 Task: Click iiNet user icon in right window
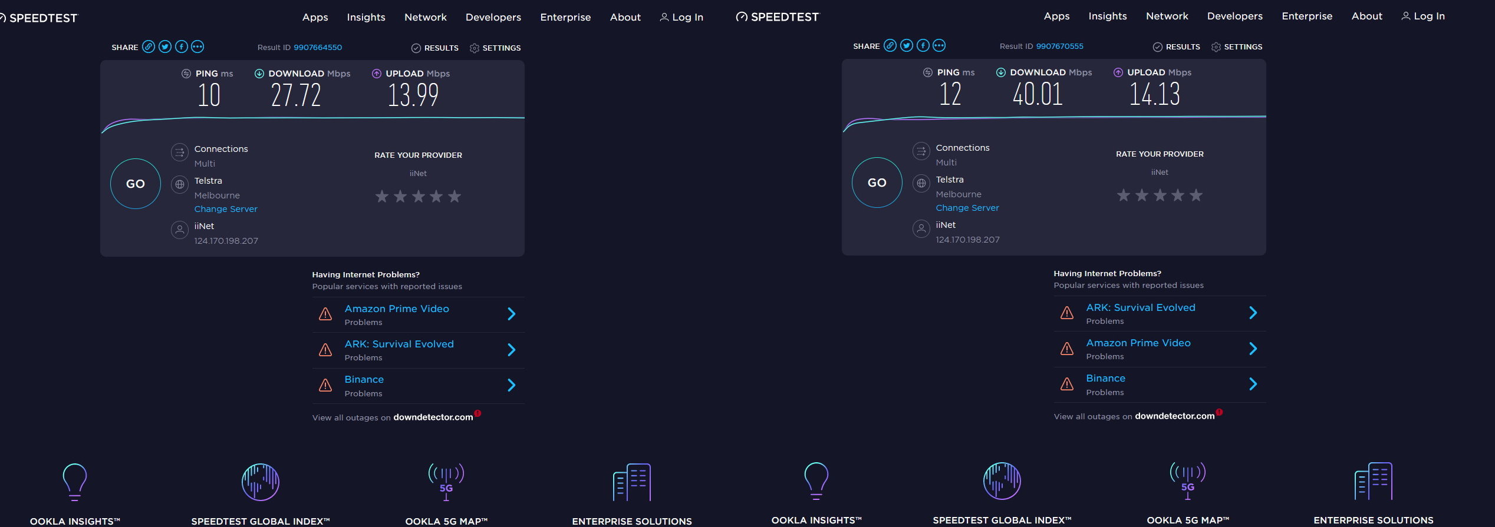click(921, 228)
